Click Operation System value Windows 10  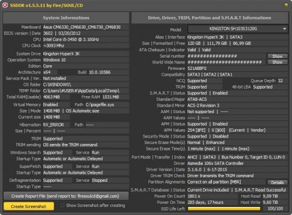pyautogui.click(x=54, y=60)
